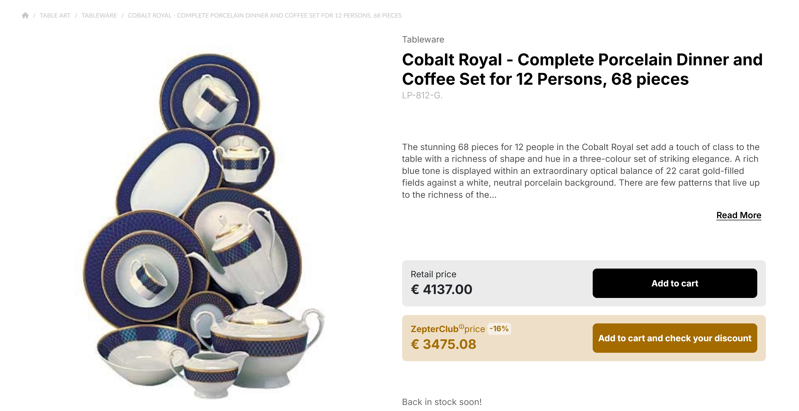Click the € 3475.08 club price

point(443,344)
